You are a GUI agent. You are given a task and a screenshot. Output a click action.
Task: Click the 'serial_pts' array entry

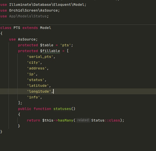tap(40, 57)
